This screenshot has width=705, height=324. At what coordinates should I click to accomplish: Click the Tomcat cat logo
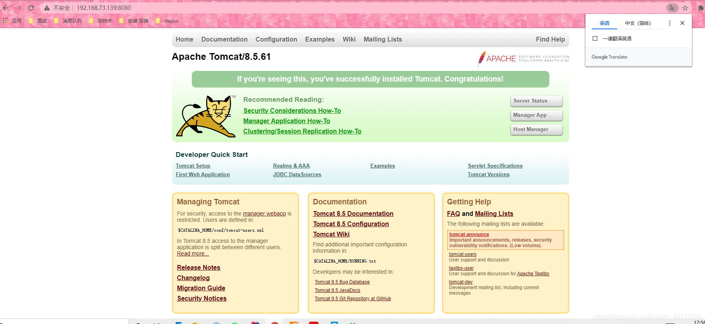tap(206, 116)
